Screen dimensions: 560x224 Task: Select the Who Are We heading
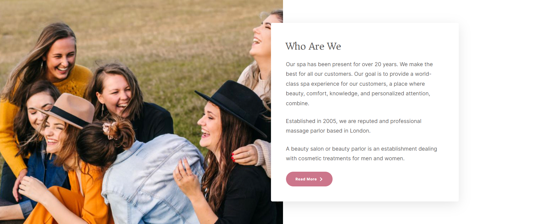pyautogui.click(x=313, y=46)
